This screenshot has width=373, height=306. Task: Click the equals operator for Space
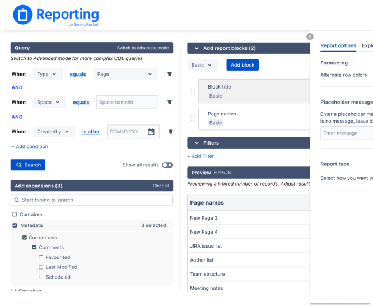pos(81,102)
